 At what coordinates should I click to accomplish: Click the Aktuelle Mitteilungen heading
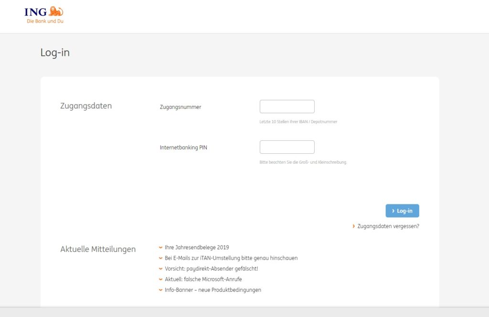(x=98, y=249)
